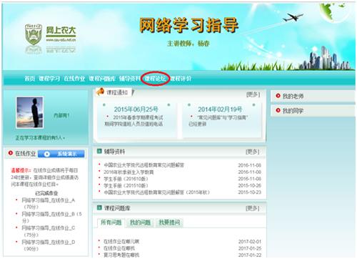The height and width of the screenshot is (259, 357).
Task: Open 课程学习 in the navigation bar
Action: click(49, 79)
